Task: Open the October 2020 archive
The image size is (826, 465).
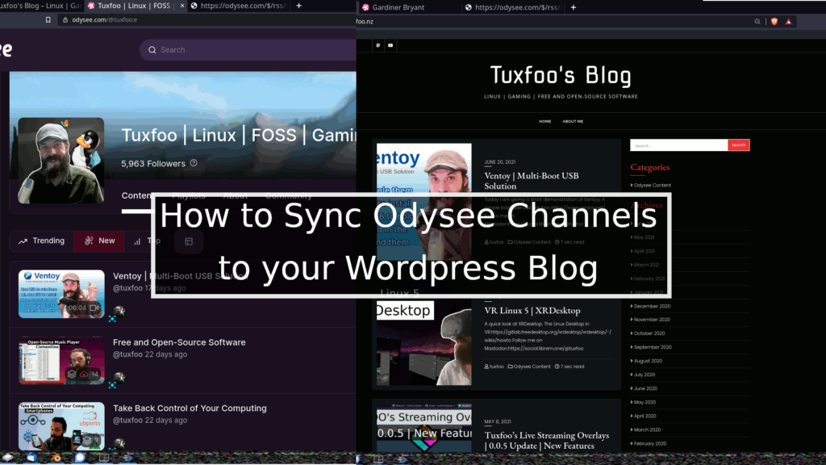Action: [x=649, y=333]
